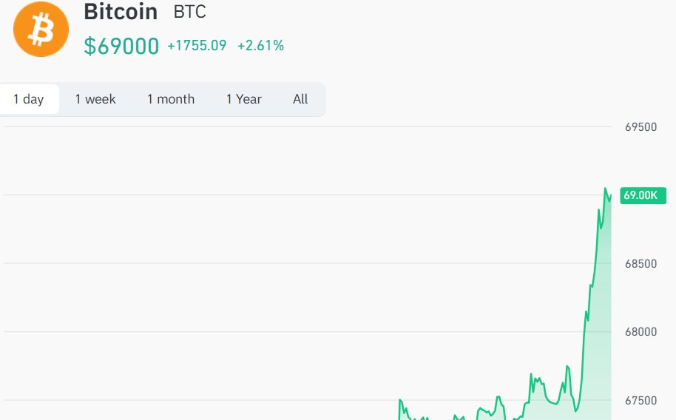Show the 1 month chart range
Screen dimensions: 676x420
pyautogui.click(x=171, y=99)
